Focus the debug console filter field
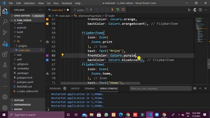Viewport: 210px width, 118px height. (160, 88)
